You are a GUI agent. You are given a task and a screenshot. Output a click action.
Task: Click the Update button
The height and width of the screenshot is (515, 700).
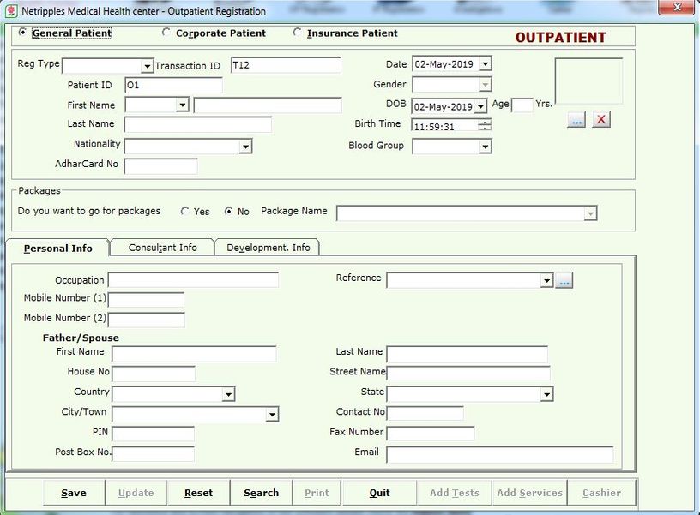136,493
